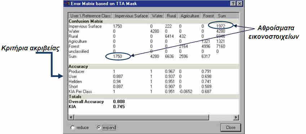Select the Impervious Surface row label
This screenshot has height=134, width=306.
(85, 26)
